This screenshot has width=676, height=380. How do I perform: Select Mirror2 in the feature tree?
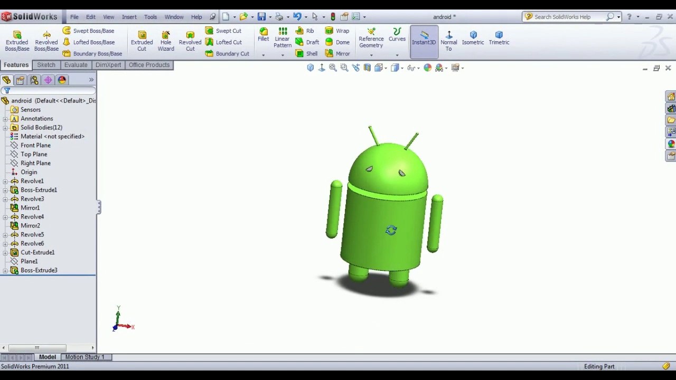click(30, 226)
